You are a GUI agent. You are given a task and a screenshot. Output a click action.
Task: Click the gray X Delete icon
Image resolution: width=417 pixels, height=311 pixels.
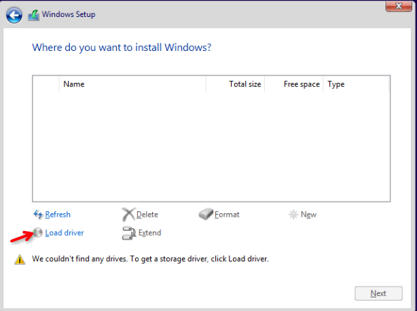[x=128, y=215]
